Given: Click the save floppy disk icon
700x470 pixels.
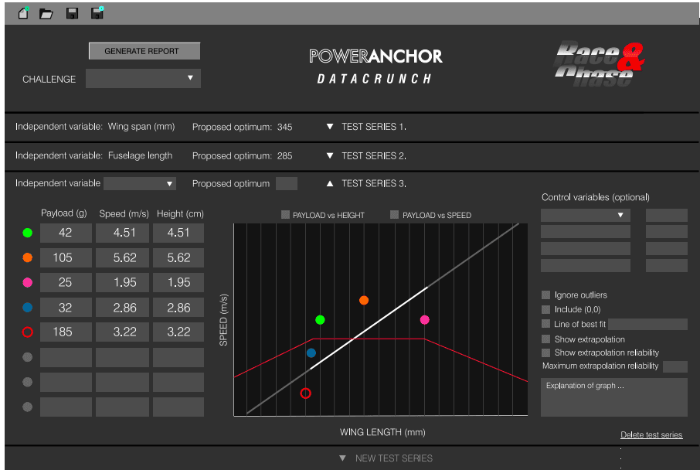Looking at the screenshot, I should click(72, 13).
